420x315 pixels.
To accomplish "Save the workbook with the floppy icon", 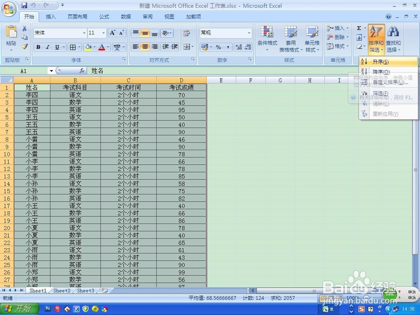I will click(24, 5).
